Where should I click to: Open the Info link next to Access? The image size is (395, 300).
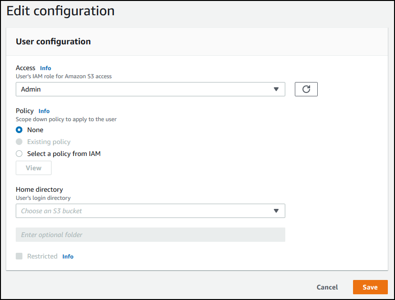point(45,68)
